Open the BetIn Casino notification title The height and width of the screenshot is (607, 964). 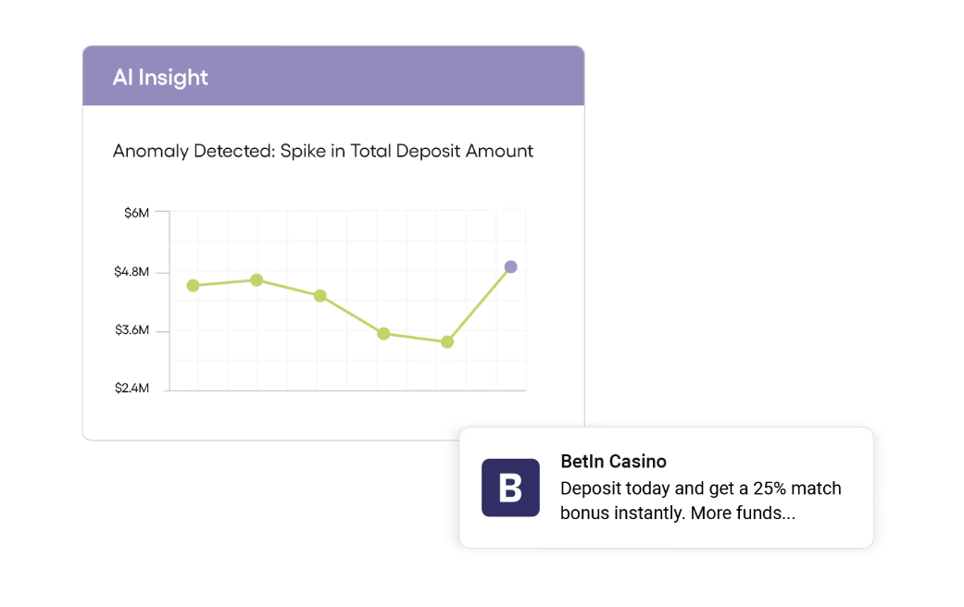pyautogui.click(x=613, y=461)
